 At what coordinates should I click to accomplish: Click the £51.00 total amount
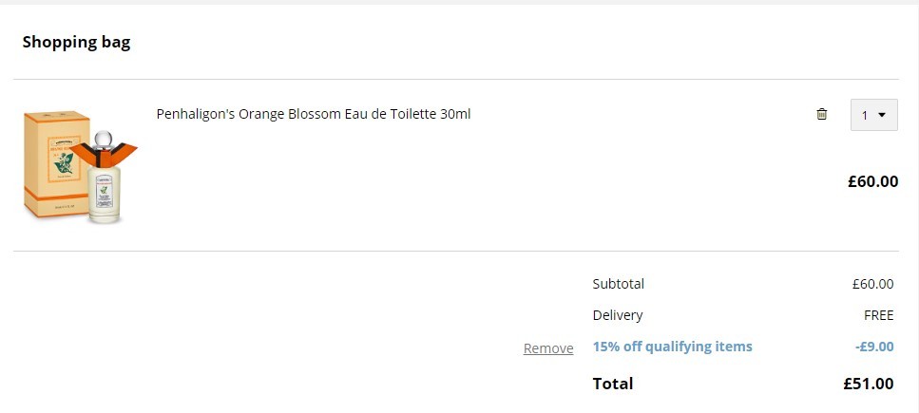869,384
